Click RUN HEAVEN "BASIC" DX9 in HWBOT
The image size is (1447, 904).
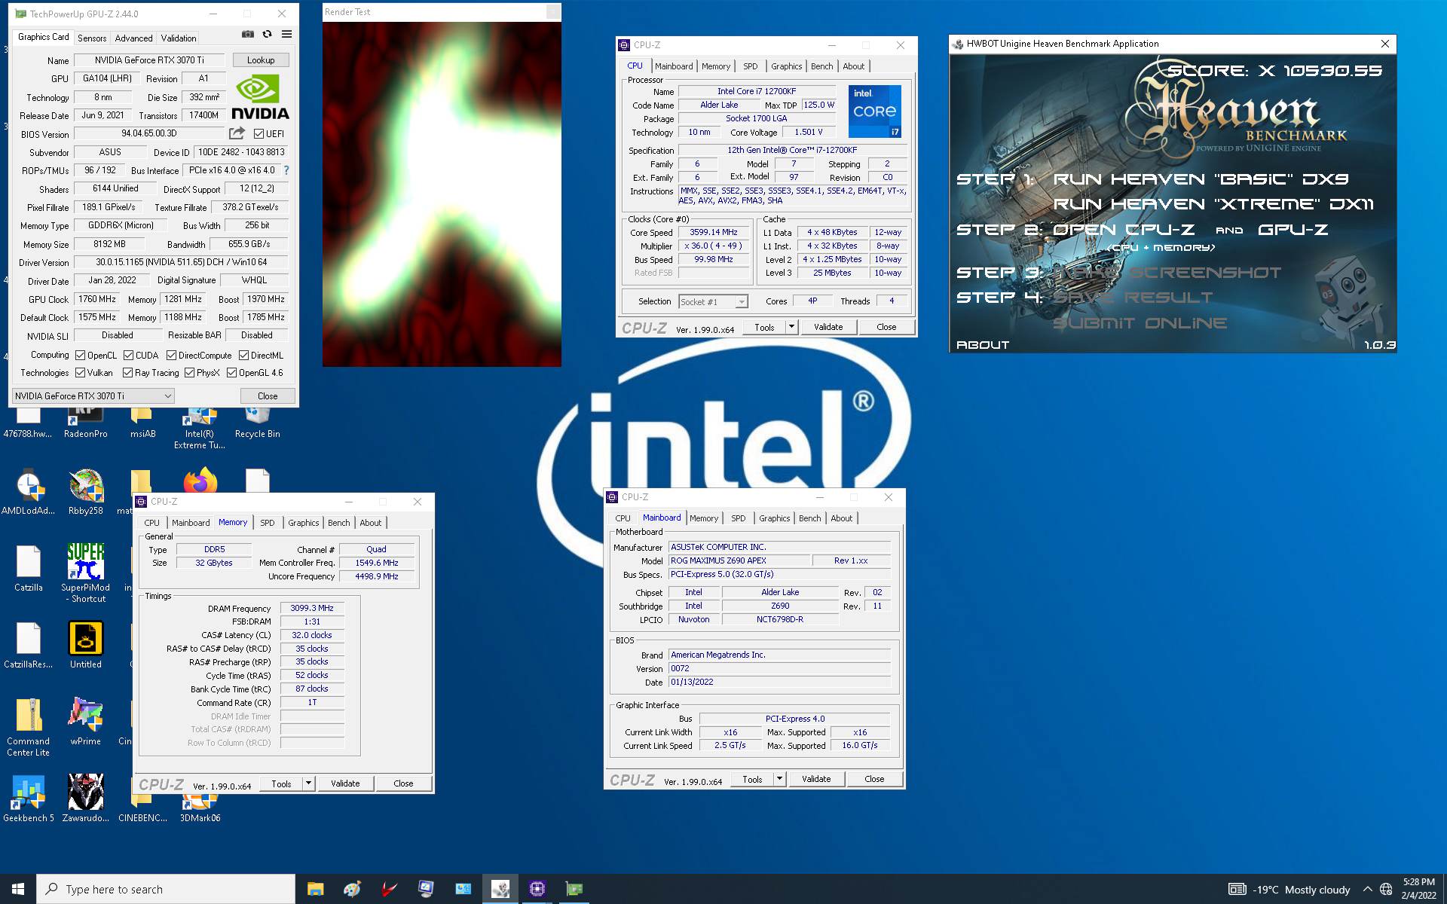click(1201, 179)
